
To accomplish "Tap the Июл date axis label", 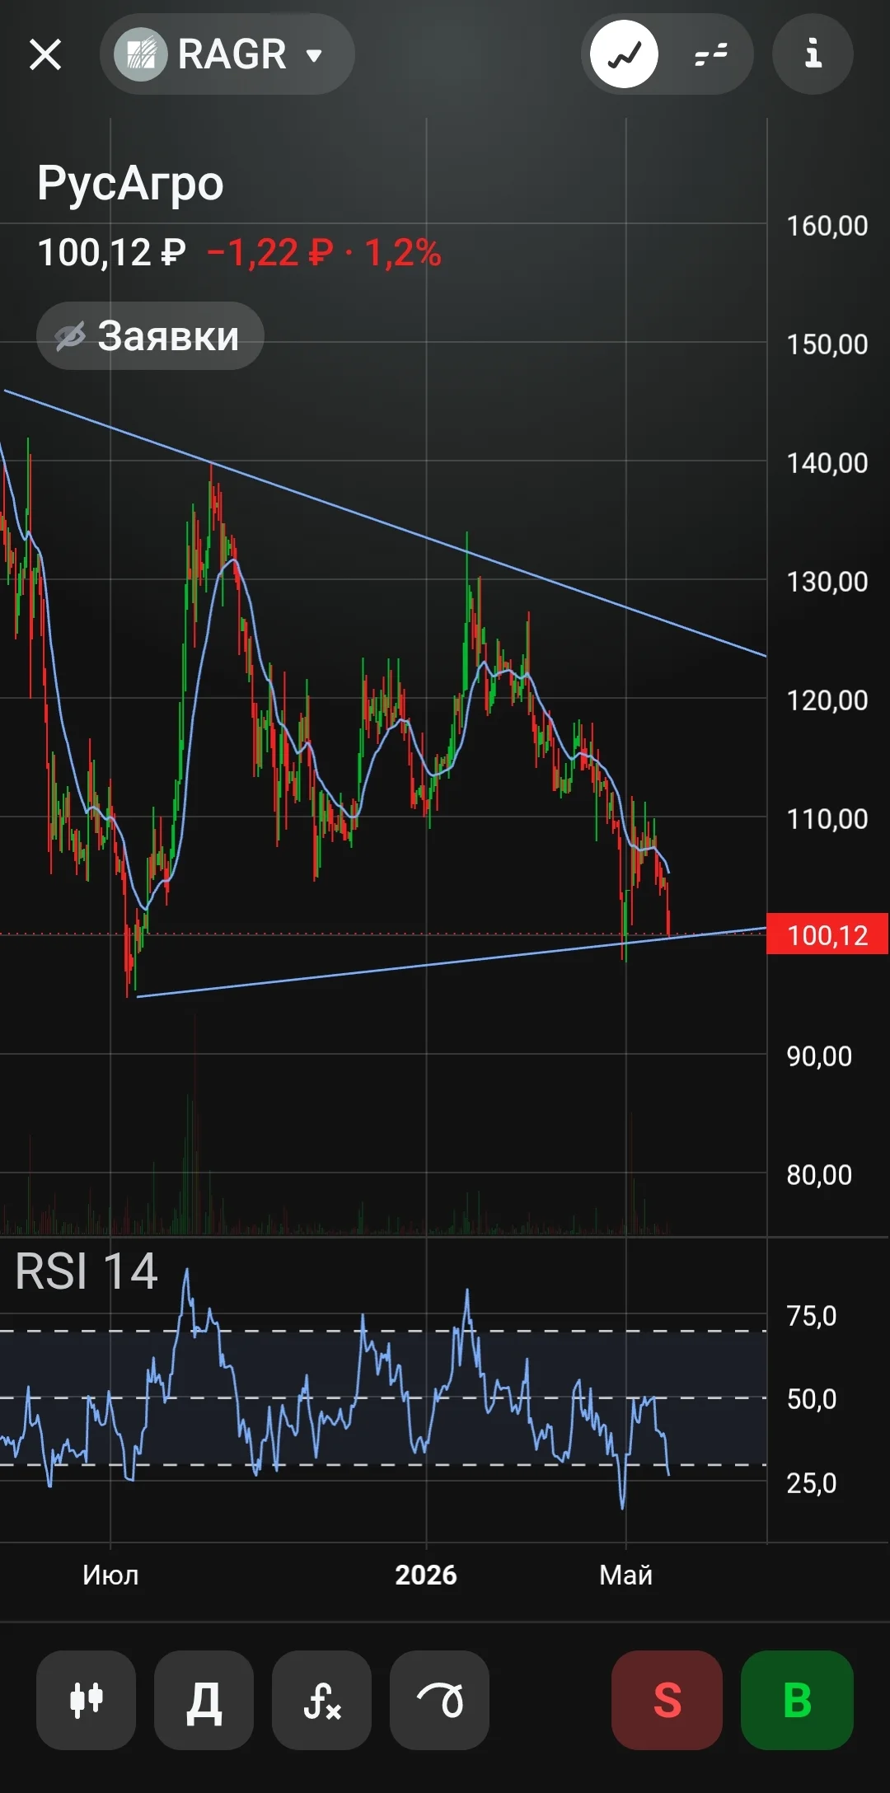I will [x=110, y=1575].
